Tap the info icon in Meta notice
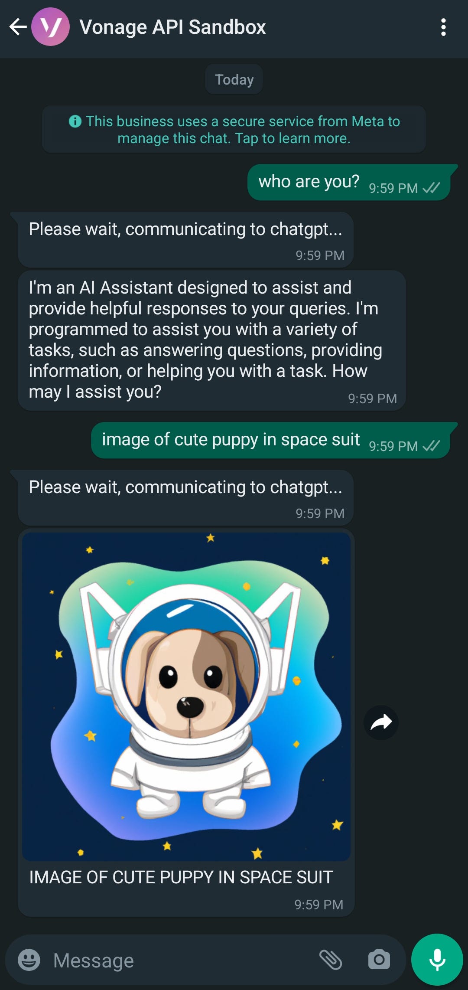 [75, 121]
